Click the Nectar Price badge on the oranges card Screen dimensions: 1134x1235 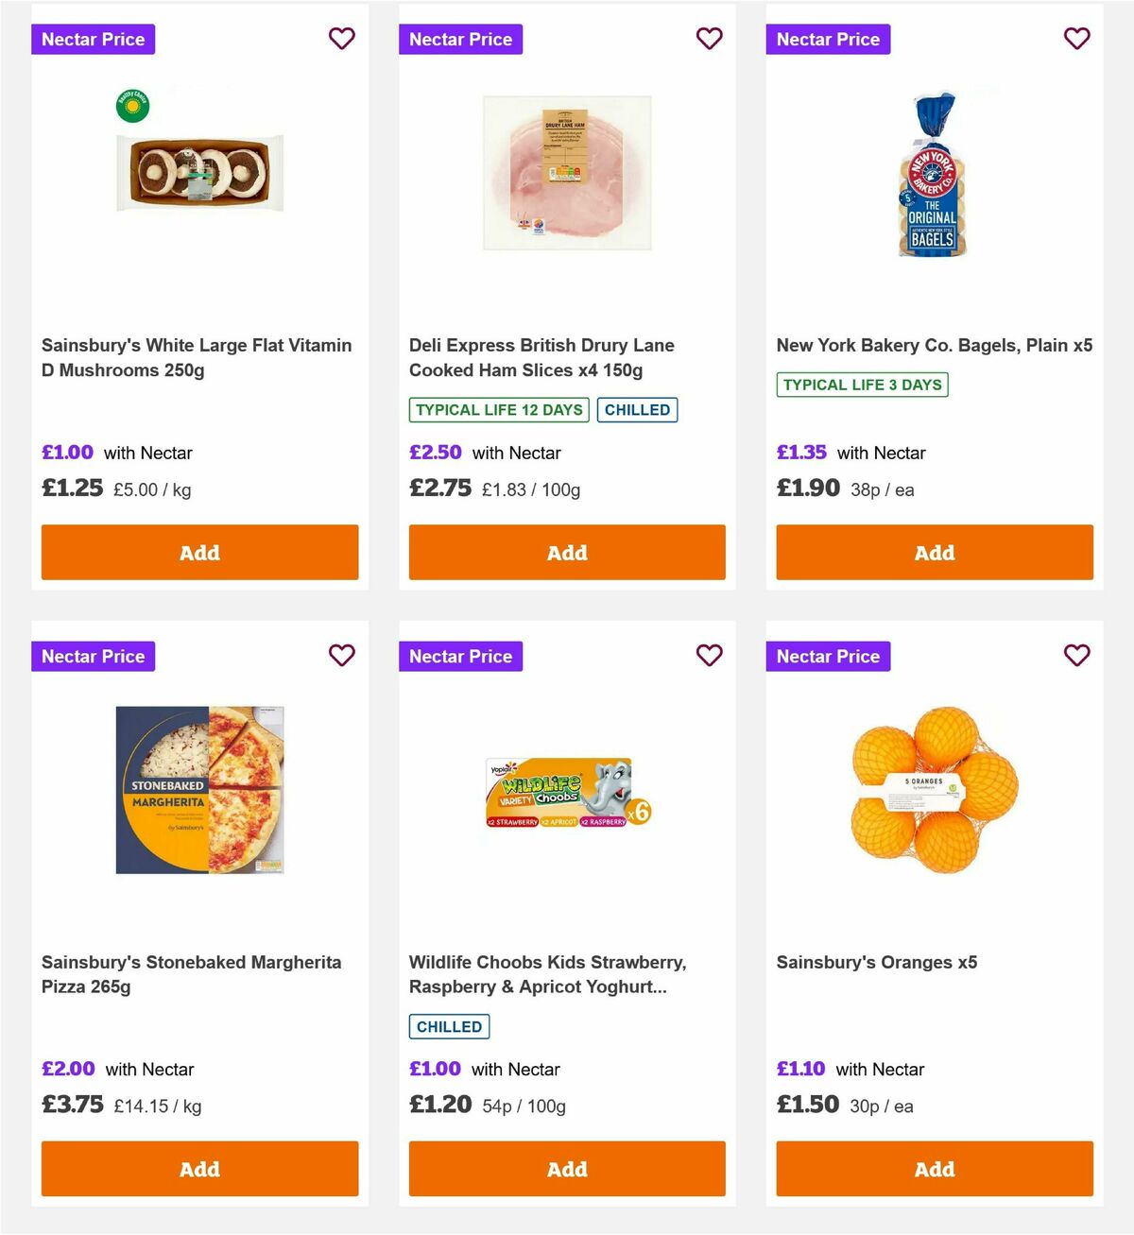828,655
